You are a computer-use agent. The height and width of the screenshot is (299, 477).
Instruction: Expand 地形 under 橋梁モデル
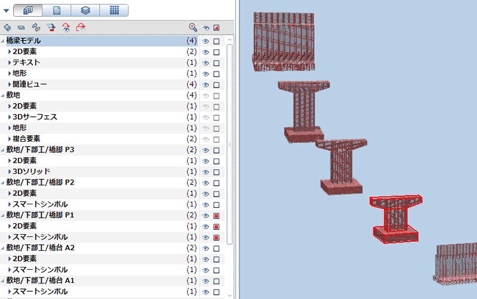(10, 74)
